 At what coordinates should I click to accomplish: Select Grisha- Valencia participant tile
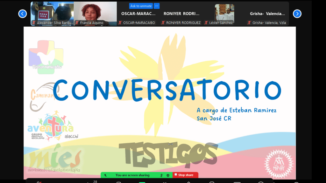[x=267, y=14]
